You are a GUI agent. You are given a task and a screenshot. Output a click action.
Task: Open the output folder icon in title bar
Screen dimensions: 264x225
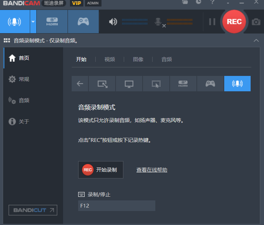pos(185,2)
